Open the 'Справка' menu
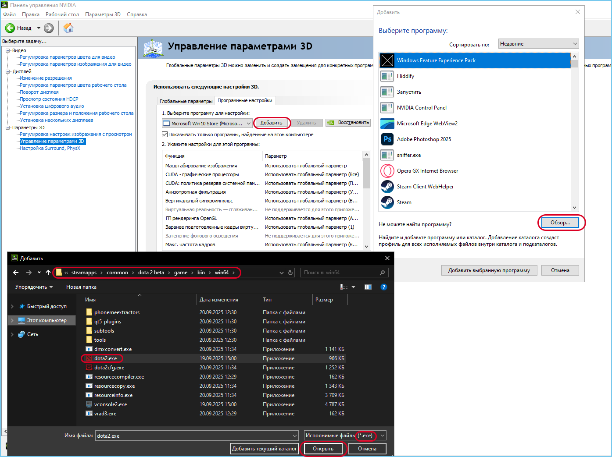This screenshot has width=612, height=457. pos(137,14)
